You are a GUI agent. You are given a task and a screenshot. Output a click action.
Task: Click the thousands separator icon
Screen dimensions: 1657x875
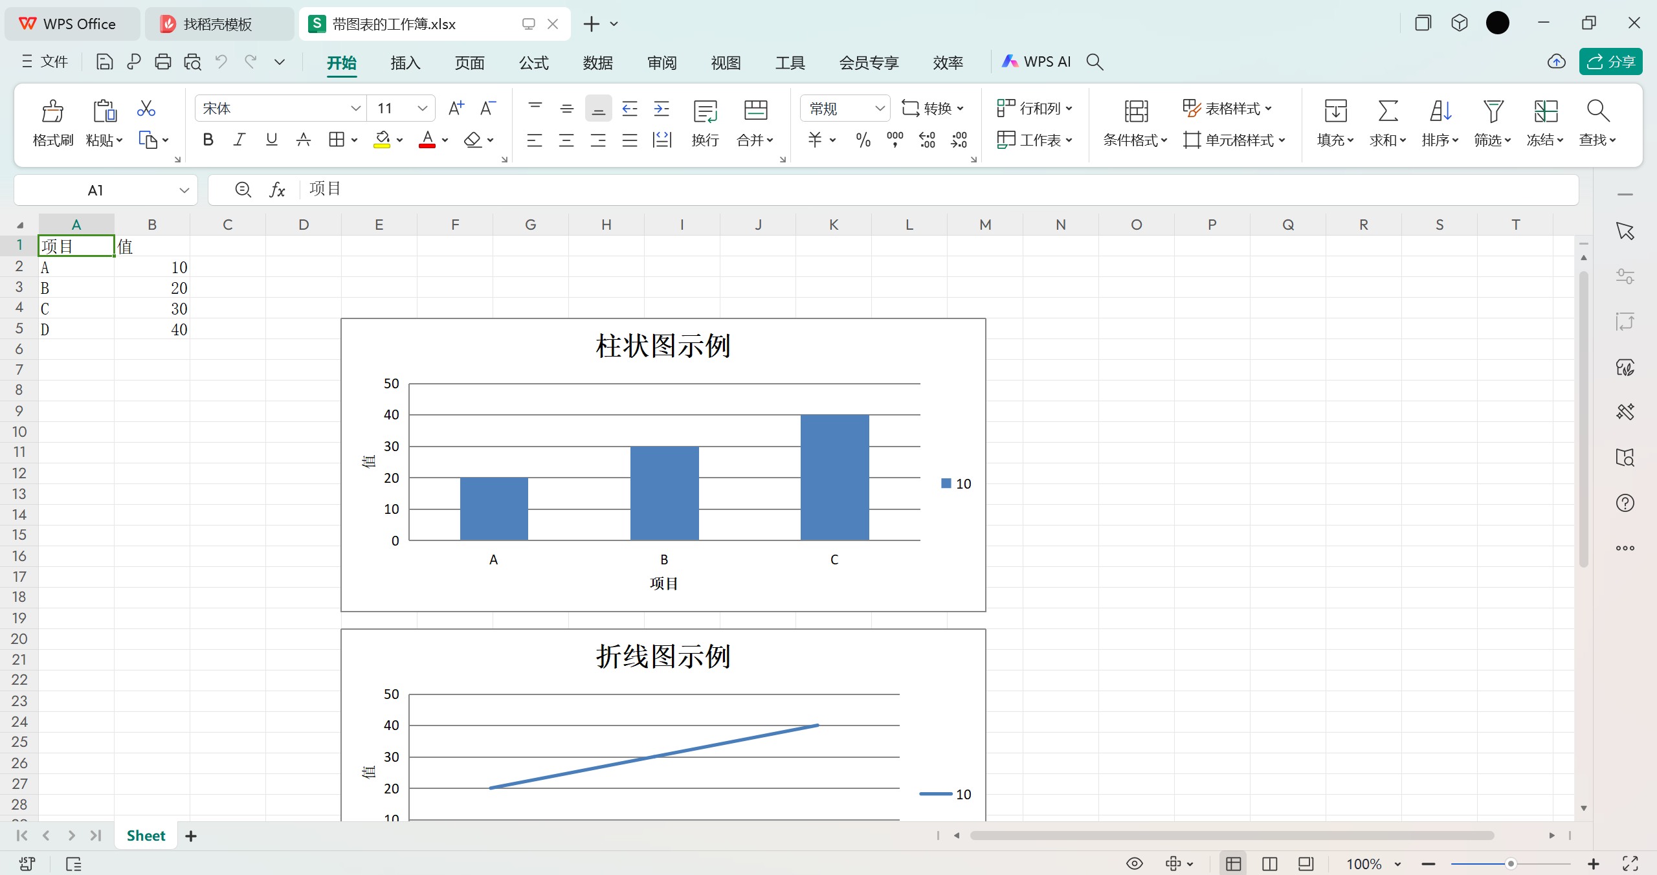tap(895, 140)
